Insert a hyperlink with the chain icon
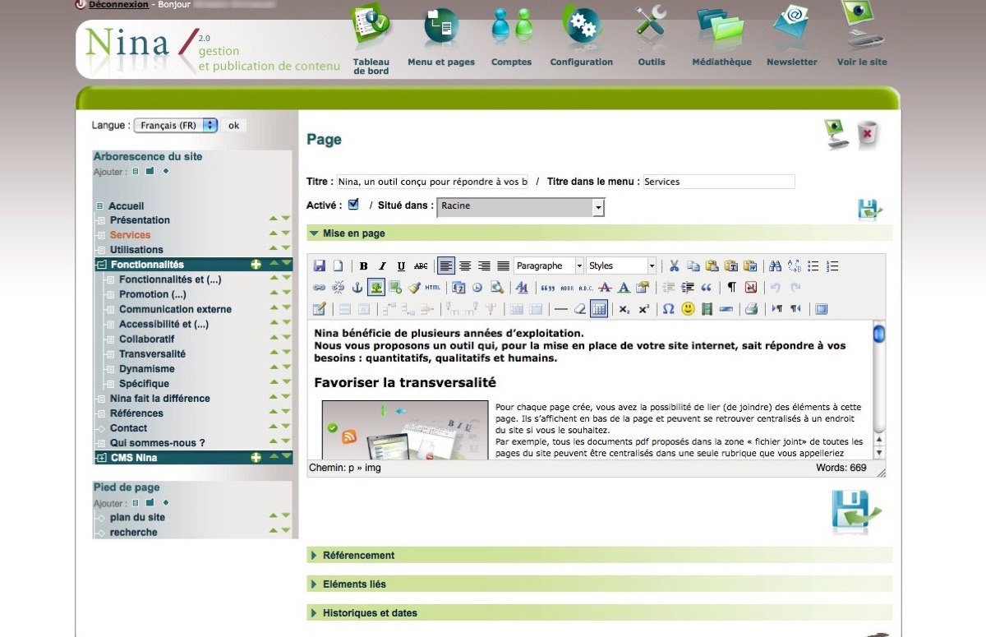Viewport: 986px width, 637px height. coord(320,288)
